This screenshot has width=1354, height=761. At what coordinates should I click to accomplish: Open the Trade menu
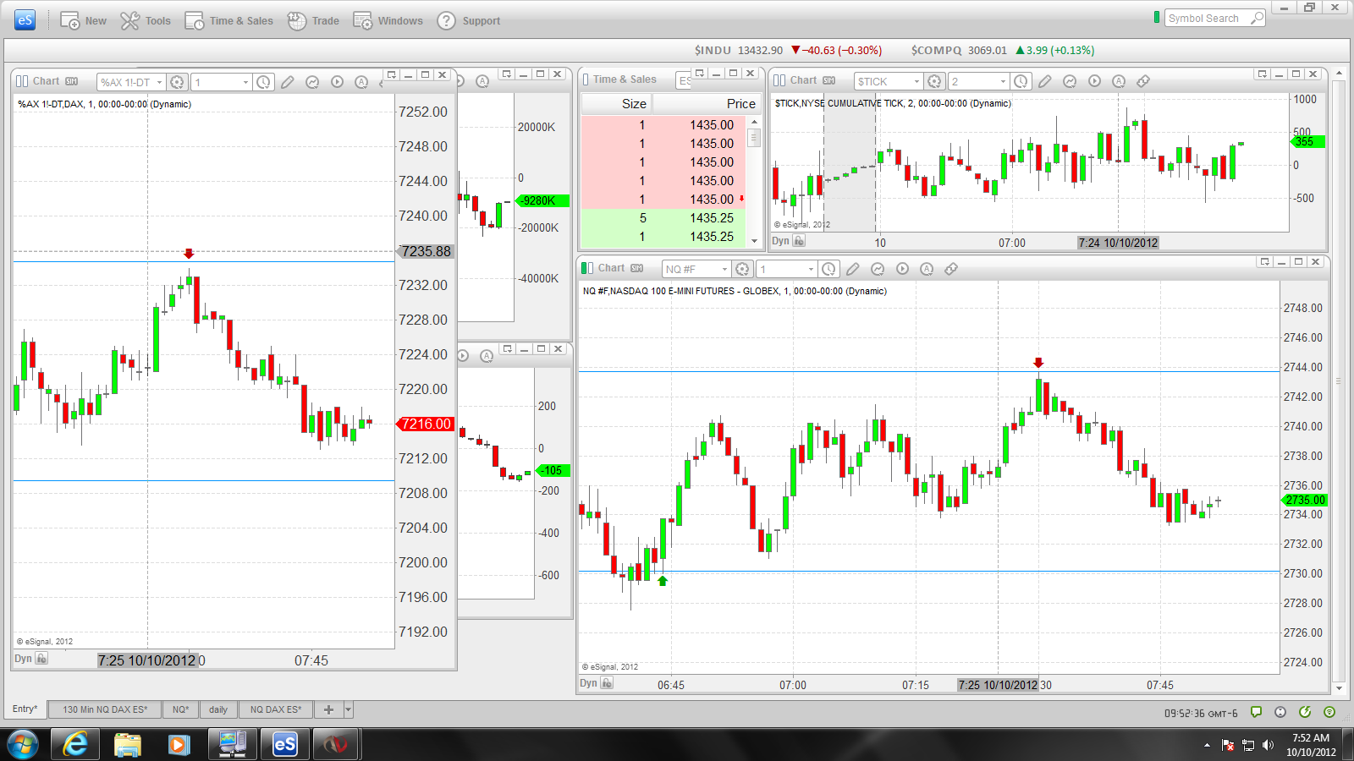point(313,21)
